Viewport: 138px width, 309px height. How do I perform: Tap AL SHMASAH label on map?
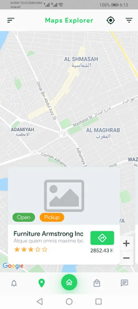click(x=81, y=59)
